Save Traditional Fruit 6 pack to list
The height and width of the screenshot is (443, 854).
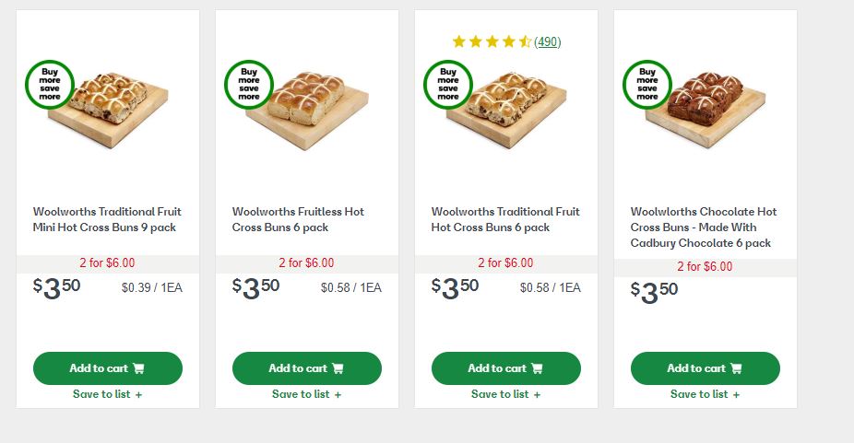click(506, 394)
